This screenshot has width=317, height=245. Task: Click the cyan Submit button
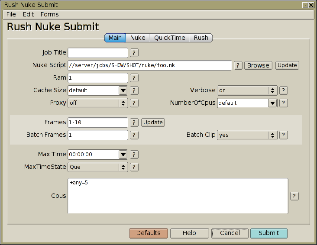coord(268,233)
